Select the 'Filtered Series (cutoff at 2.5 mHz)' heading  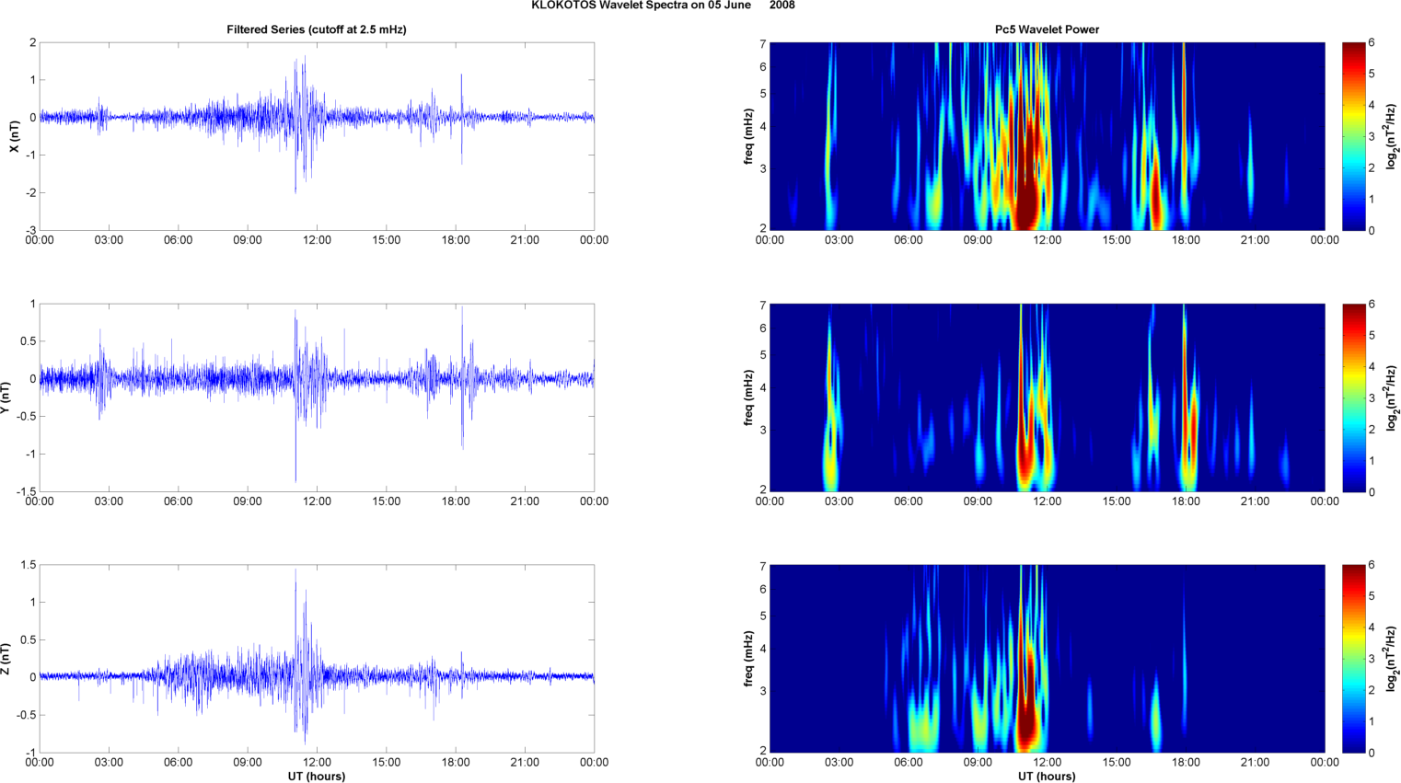click(317, 29)
